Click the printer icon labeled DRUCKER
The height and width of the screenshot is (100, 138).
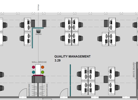tap(39, 31)
